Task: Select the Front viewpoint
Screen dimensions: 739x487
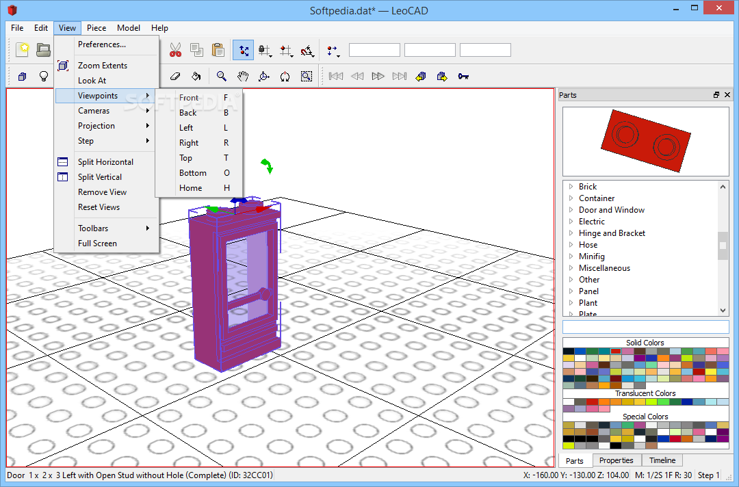Action: (x=199, y=98)
